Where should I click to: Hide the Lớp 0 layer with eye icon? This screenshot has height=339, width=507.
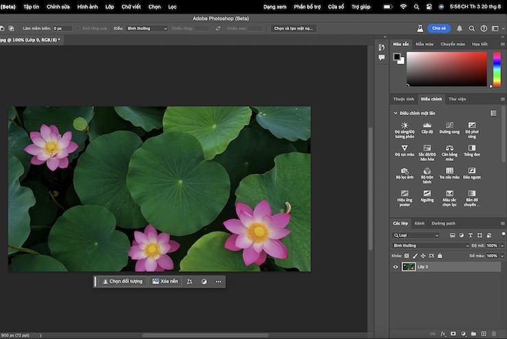click(x=395, y=266)
